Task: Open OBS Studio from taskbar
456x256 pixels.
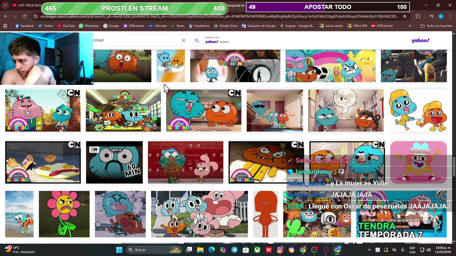Action: [314, 250]
